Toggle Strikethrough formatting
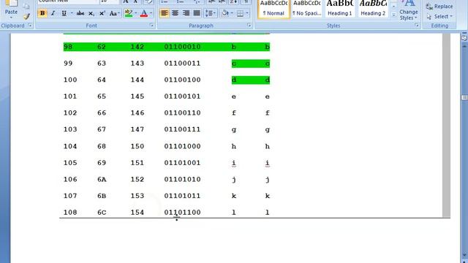The image size is (468, 263). [x=80, y=13]
